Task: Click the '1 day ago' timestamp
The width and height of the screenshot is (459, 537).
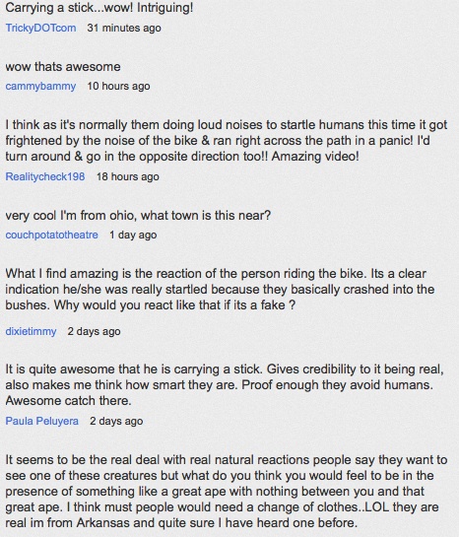Action: 133,235
